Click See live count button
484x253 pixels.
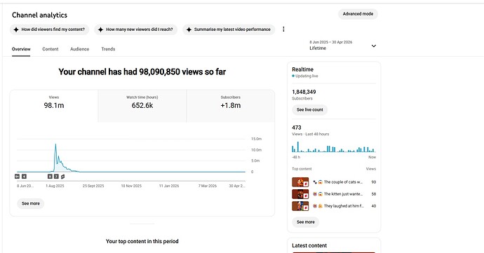point(309,110)
